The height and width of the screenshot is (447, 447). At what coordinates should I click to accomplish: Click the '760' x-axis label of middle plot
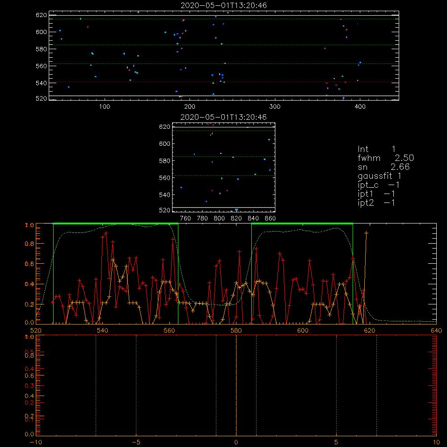tap(186, 219)
